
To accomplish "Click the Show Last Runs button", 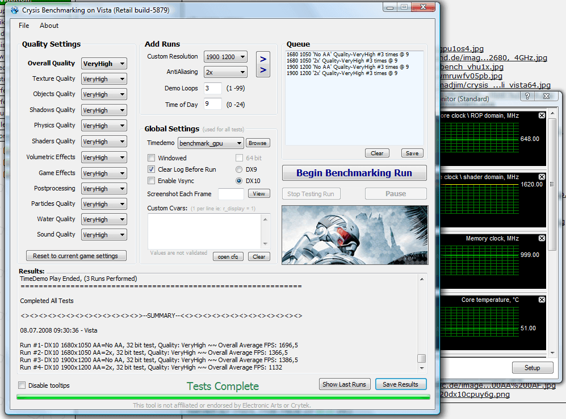I will point(344,384).
